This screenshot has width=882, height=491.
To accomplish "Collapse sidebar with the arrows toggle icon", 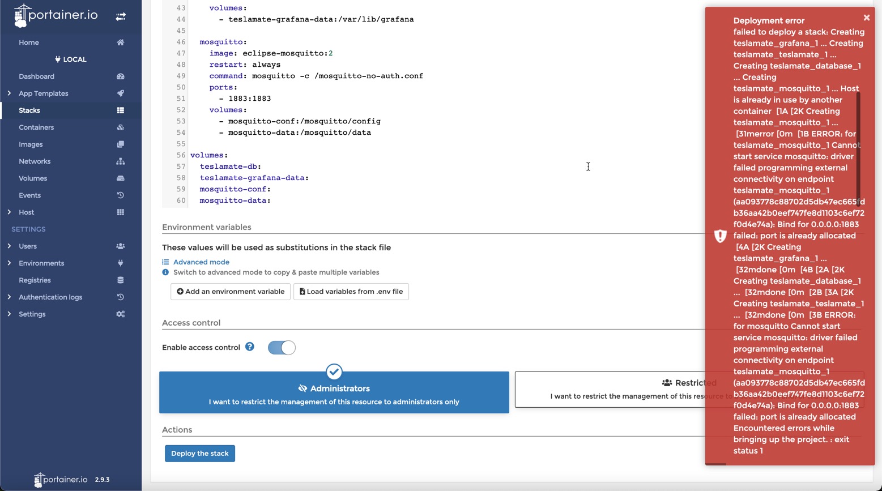I will click(x=121, y=17).
